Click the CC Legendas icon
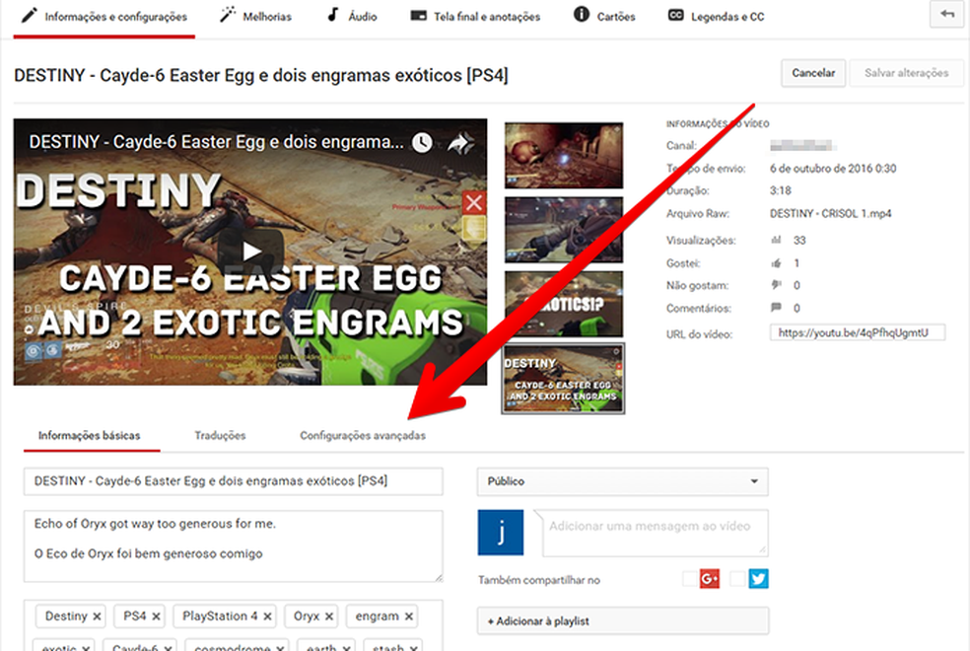This screenshot has height=651, width=970. click(675, 15)
